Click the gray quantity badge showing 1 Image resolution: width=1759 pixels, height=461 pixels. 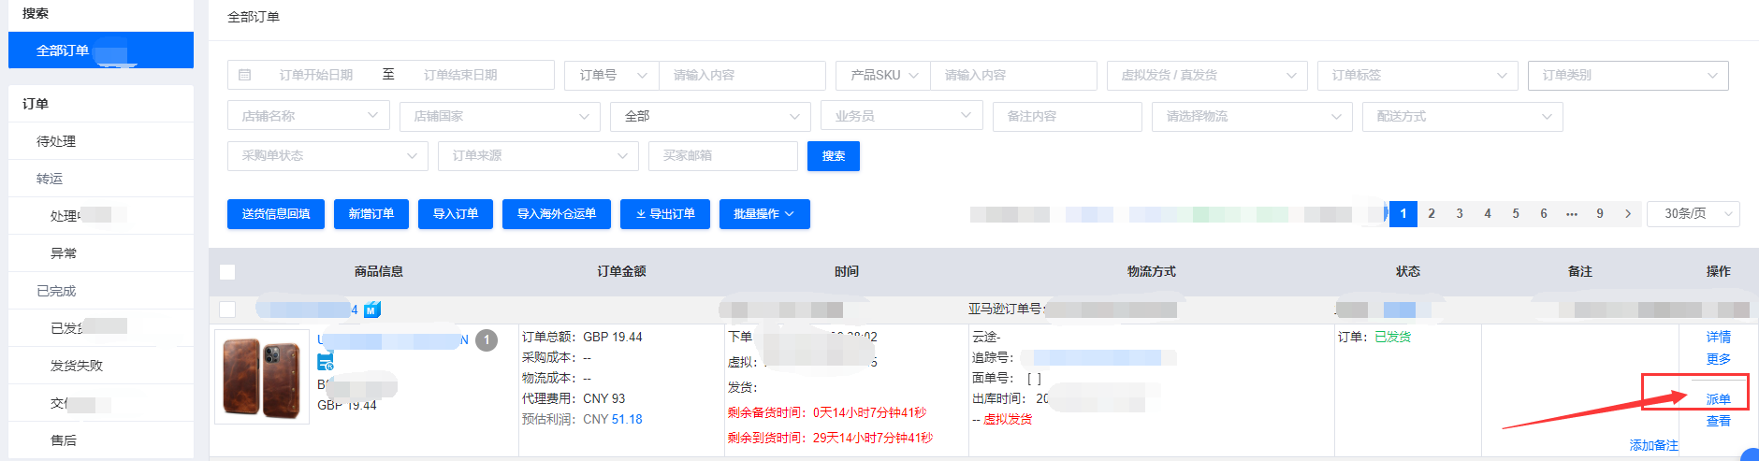(x=487, y=340)
